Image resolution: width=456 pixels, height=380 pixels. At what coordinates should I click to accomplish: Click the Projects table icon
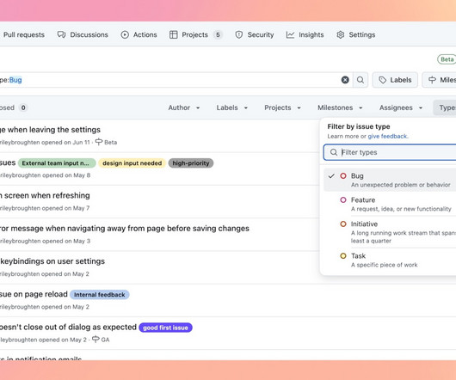coord(173,35)
